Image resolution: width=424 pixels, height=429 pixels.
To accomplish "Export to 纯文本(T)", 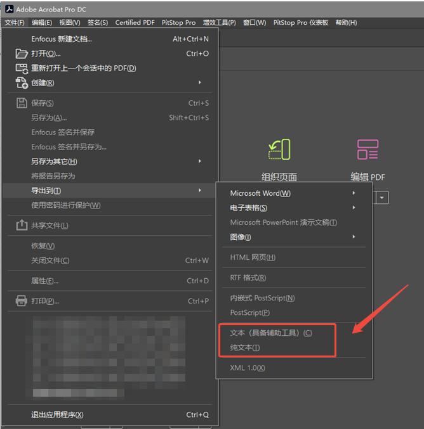I will (x=294, y=347).
